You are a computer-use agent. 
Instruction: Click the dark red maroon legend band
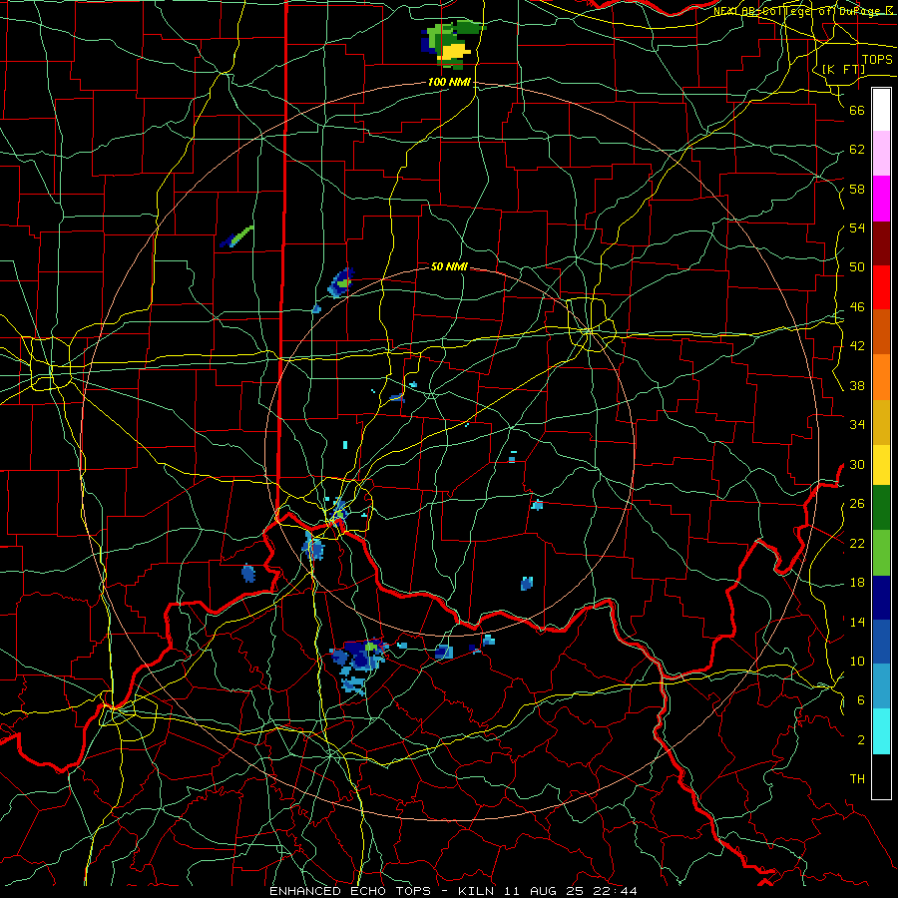[881, 243]
